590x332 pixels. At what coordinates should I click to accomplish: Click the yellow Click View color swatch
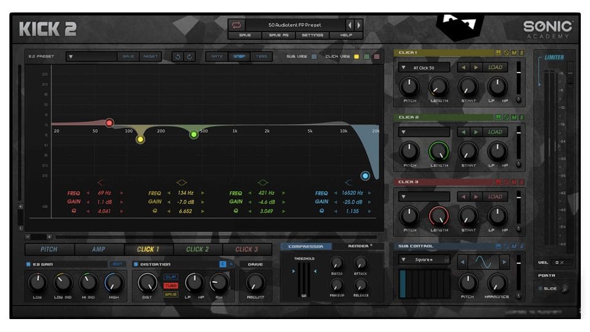point(356,57)
